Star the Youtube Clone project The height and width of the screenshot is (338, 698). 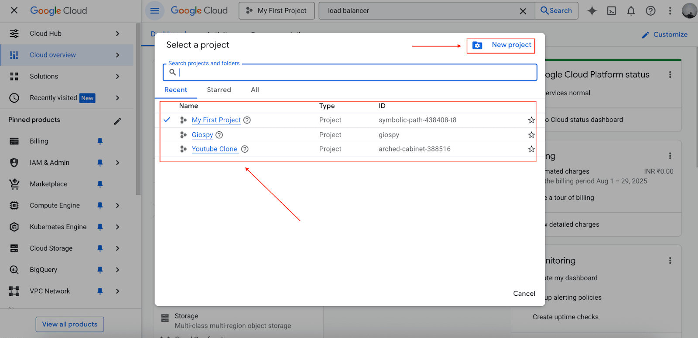click(x=531, y=149)
